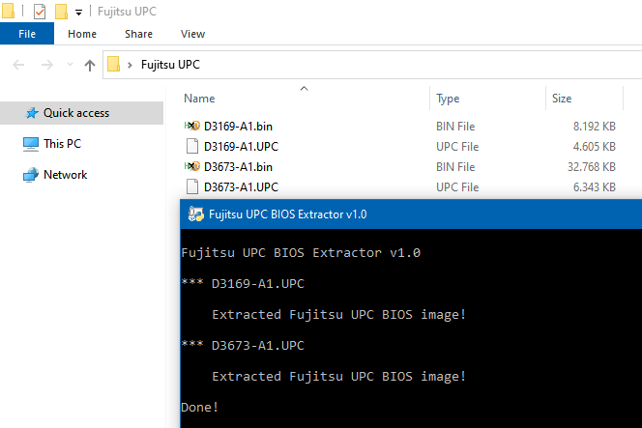Click the 8.192 KB size cell
Viewport: 642px width, 428px height.
coord(594,127)
